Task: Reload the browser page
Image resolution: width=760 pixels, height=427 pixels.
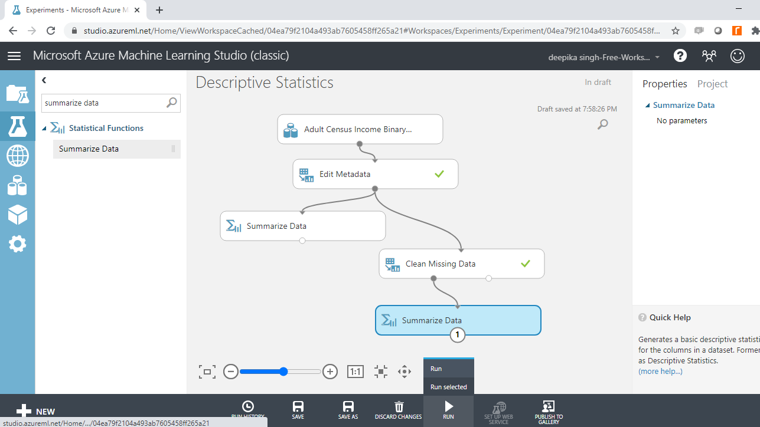Action: 51,31
